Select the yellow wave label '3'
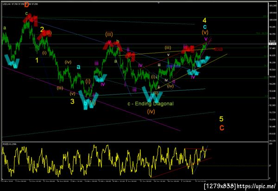Screen dimensions: 278x191 (72, 102)
